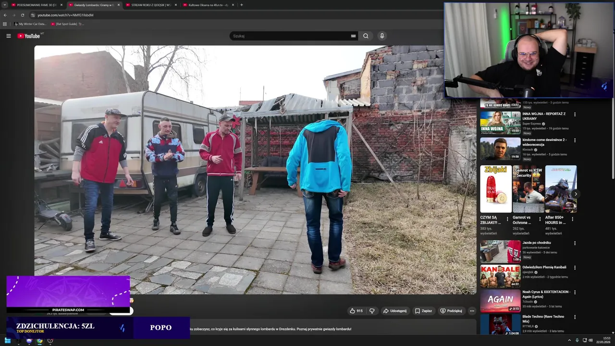Screen dimensions: 615x346
Task: Reload the page with the refresh icon
Action: [x=22, y=15]
